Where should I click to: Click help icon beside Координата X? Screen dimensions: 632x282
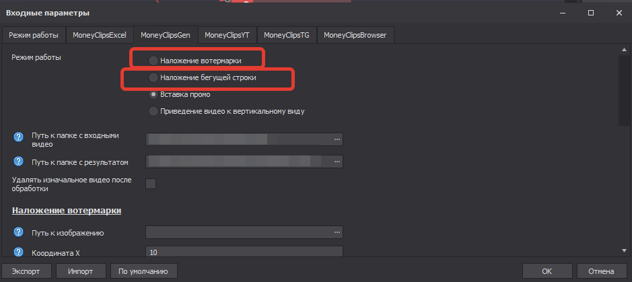[19, 253]
